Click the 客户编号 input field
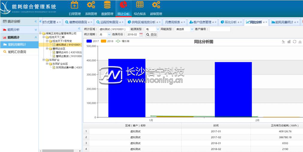The width and height of the screenshot is (303, 152). pyautogui.click(x=220, y=29)
